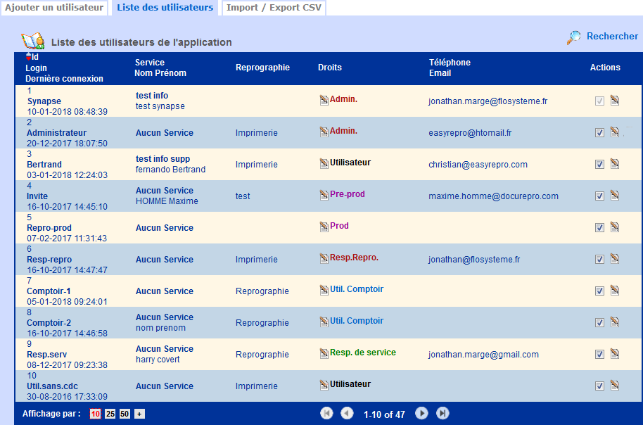Open edit action icon for Resp.serv row

point(614,354)
